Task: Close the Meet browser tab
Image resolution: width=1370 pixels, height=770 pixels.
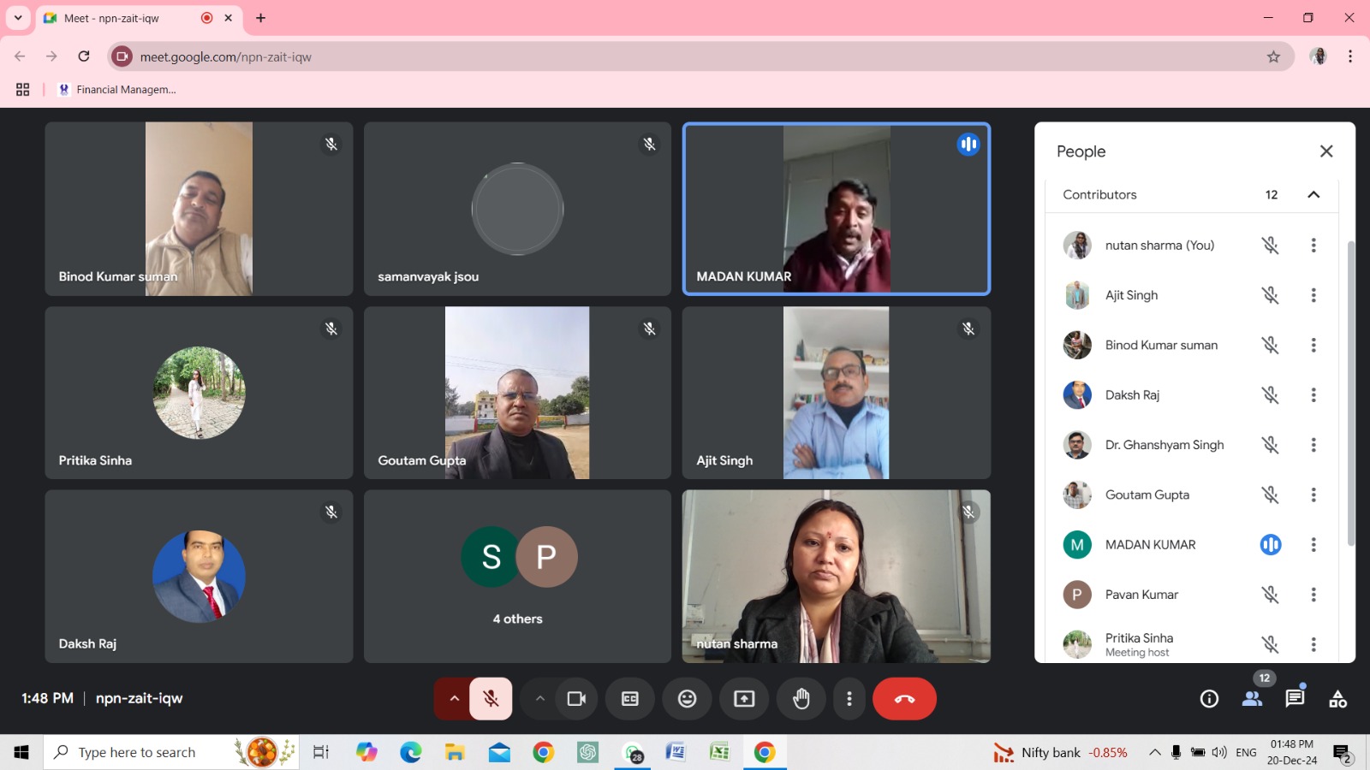Action: pyautogui.click(x=229, y=18)
